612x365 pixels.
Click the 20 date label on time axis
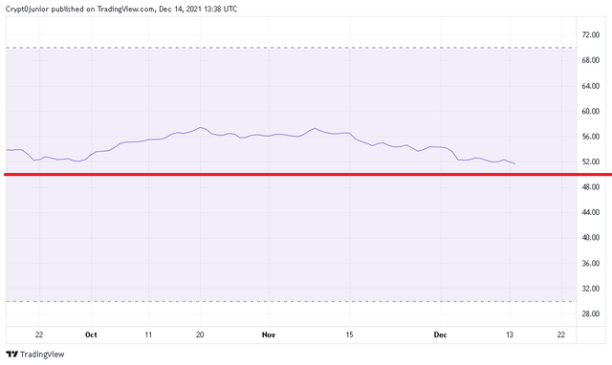pyautogui.click(x=200, y=334)
